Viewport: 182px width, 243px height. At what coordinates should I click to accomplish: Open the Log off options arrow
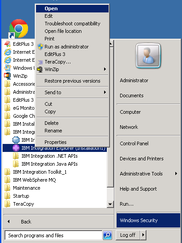coord(143,235)
